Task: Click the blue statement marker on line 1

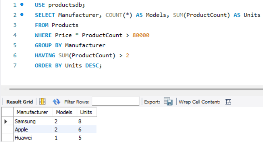Action: pyautogui.click(x=22, y=5)
